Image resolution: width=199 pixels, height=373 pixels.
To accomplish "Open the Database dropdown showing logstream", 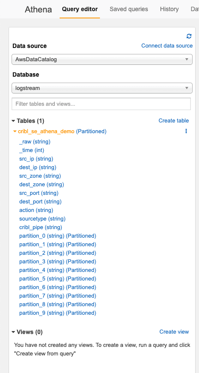I will [x=102, y=88].
